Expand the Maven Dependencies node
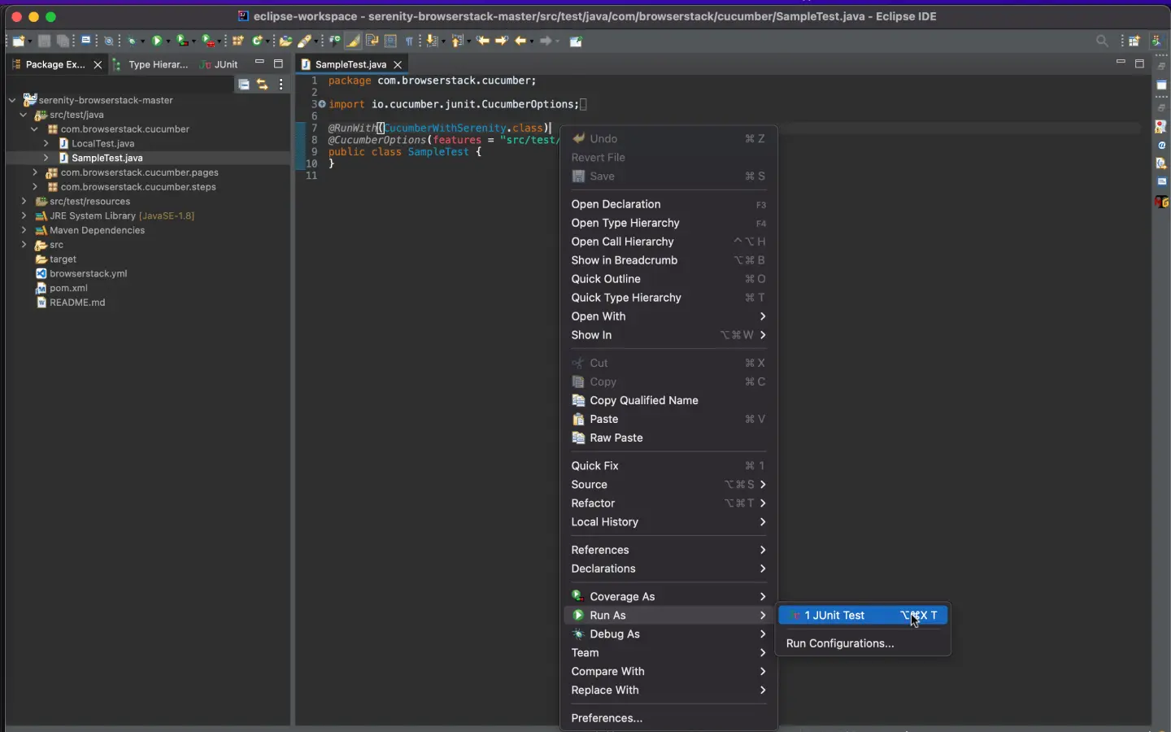This screenshot has width=1171, height=732. [24, 231]
